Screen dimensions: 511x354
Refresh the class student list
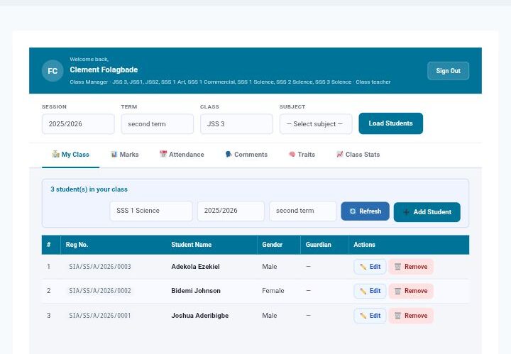point(365,211)
